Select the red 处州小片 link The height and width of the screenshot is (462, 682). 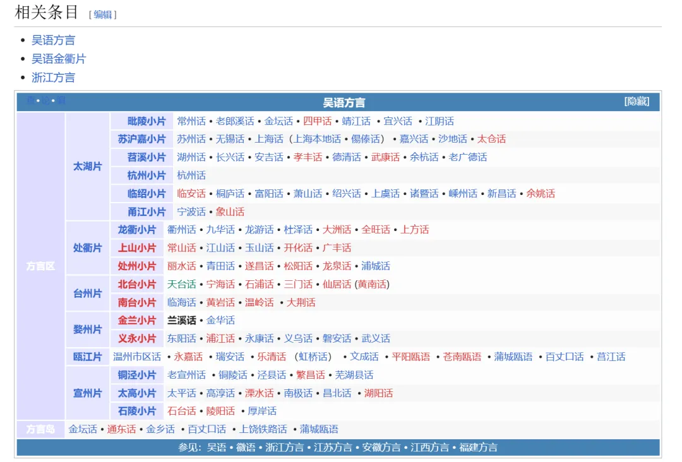coord(137,266)
